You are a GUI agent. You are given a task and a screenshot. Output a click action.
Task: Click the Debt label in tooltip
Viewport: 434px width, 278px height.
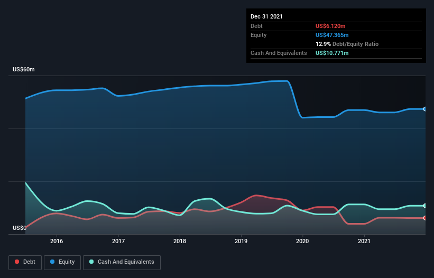256,26
